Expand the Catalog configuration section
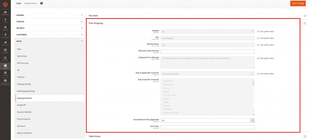This screenshot has width=310, height=140. pos(50,22)
